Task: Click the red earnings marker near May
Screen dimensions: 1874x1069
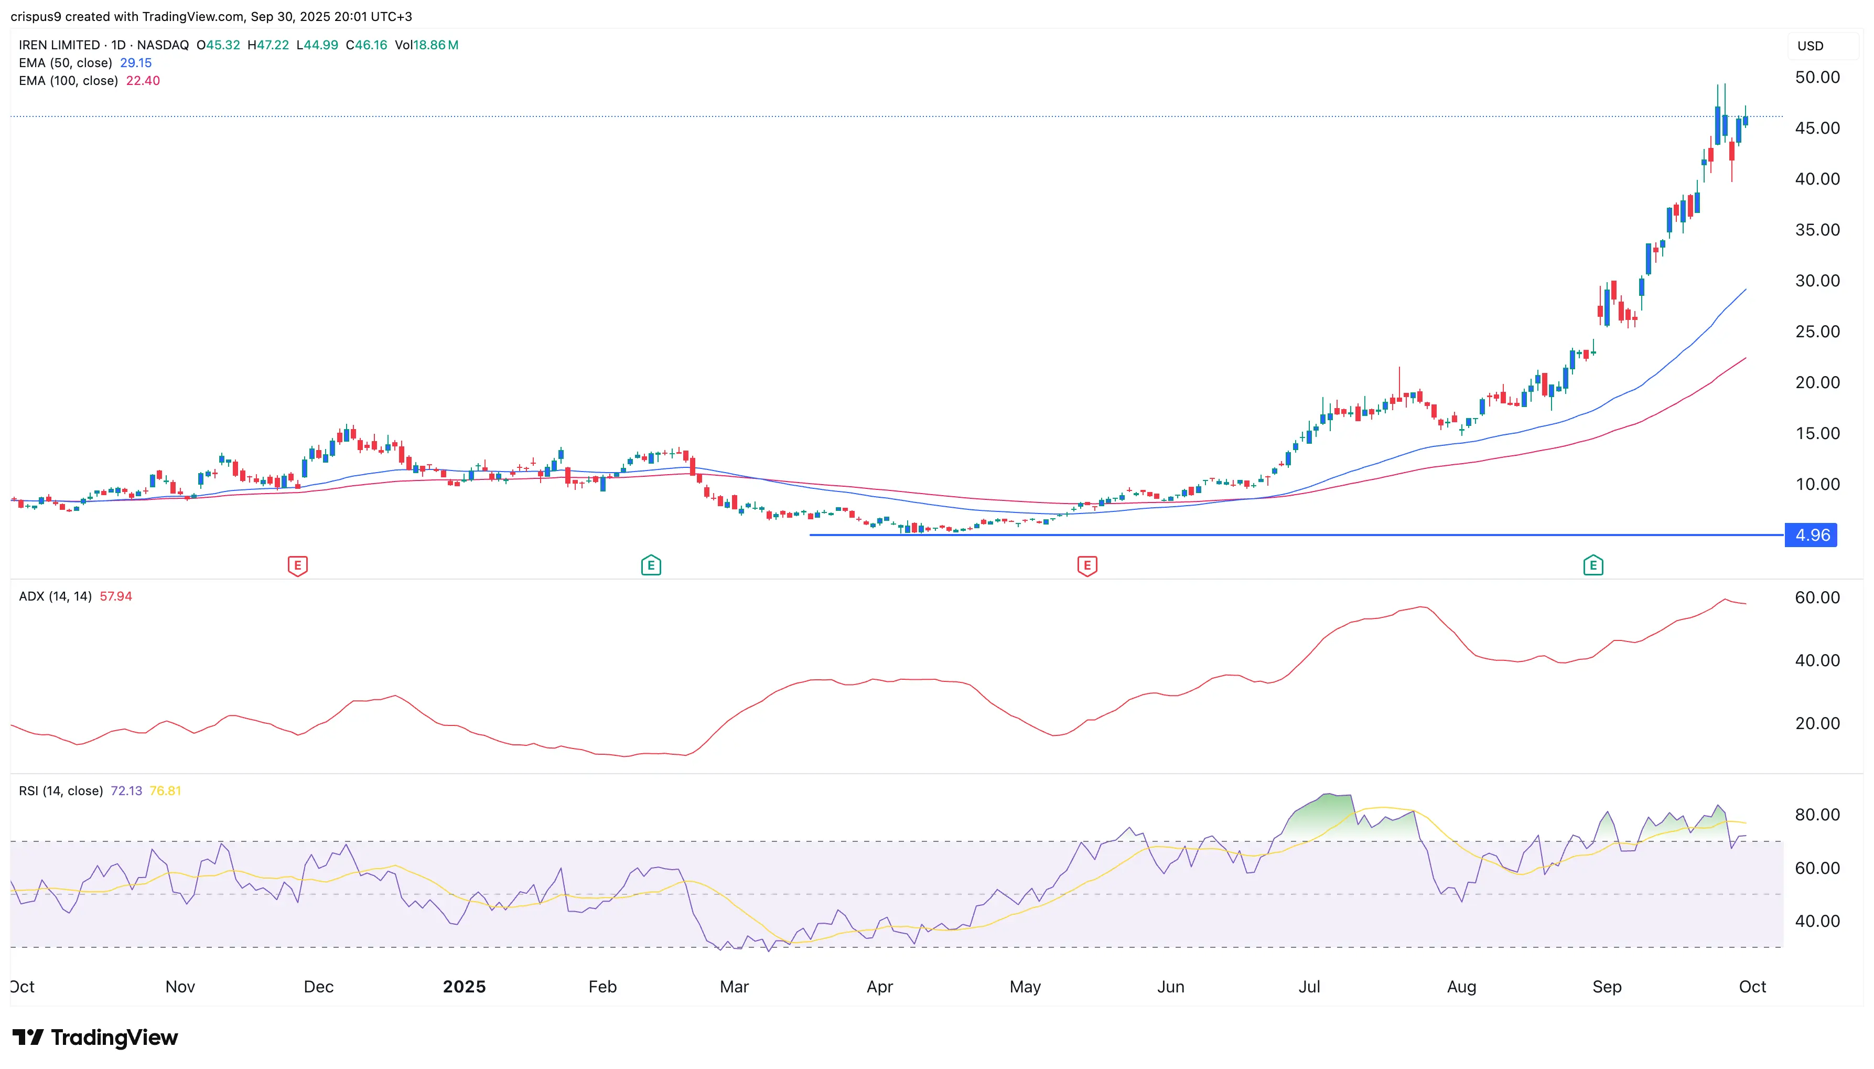Action: (1086, 565)
